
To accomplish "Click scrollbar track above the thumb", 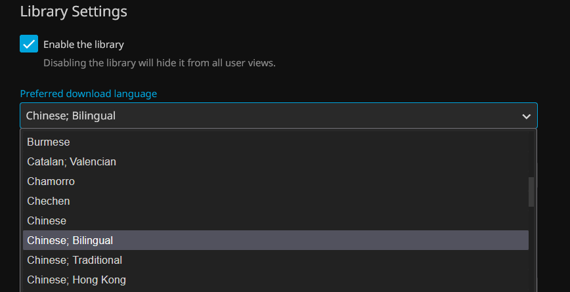I will coord(531,154).
